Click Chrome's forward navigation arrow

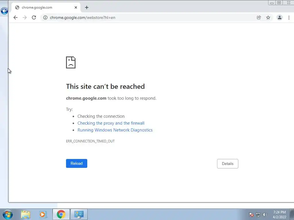(x=25, y=17)
